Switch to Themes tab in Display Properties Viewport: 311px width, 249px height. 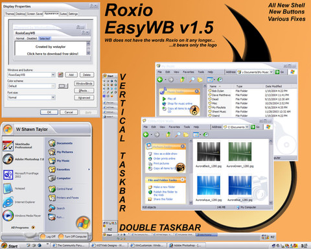[10, 14]
